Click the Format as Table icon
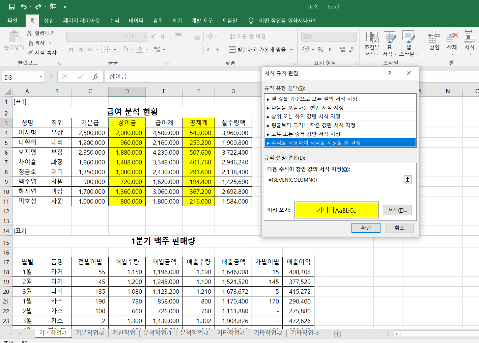 point(390,37)
